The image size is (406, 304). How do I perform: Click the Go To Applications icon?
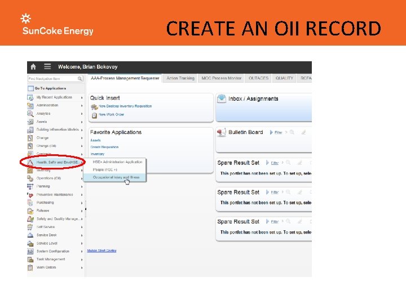(x=30, y=88)
